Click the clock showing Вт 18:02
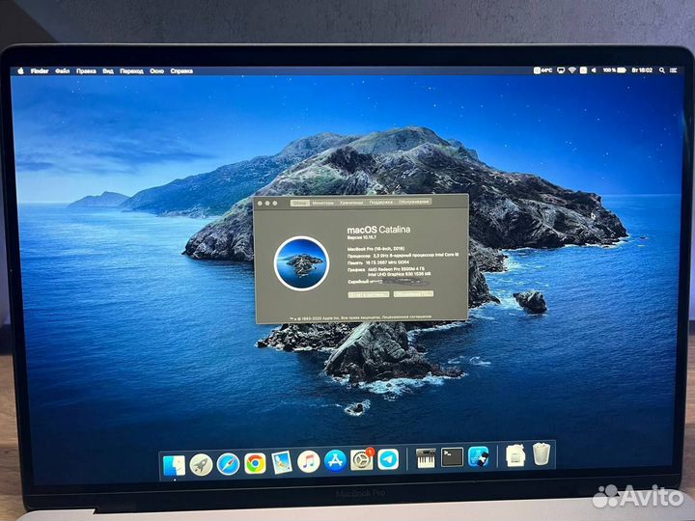This screenshot has width=695, height=521. (x=642, y=70)
